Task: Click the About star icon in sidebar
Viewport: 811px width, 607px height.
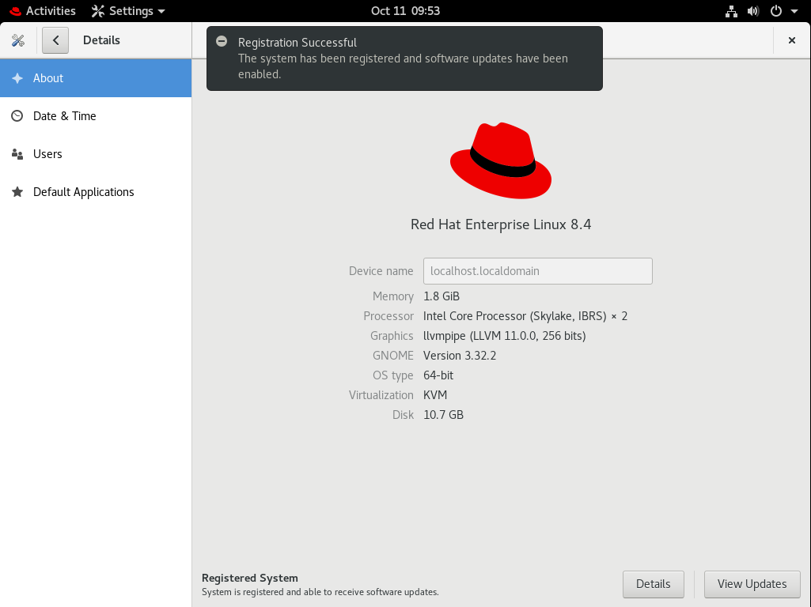Action: coord(17,78)
